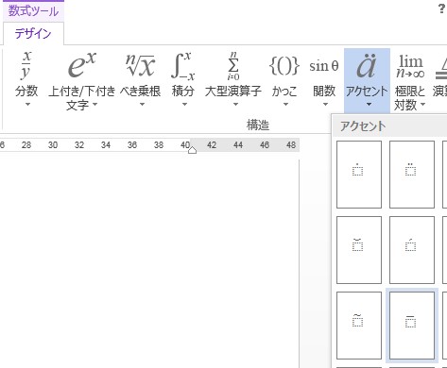Expand the 大型演算子 dropdown arrow
The height and width of the screenshot is (368, 447).
click(x=235, y=104)
